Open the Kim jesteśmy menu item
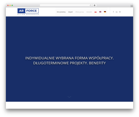 pyautogui.click(x=61, y=12)
